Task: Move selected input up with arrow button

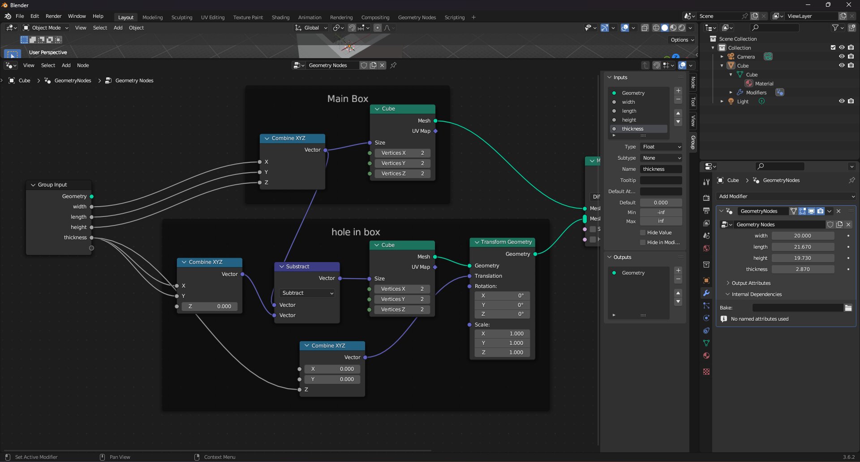Action: pos(678,113)
